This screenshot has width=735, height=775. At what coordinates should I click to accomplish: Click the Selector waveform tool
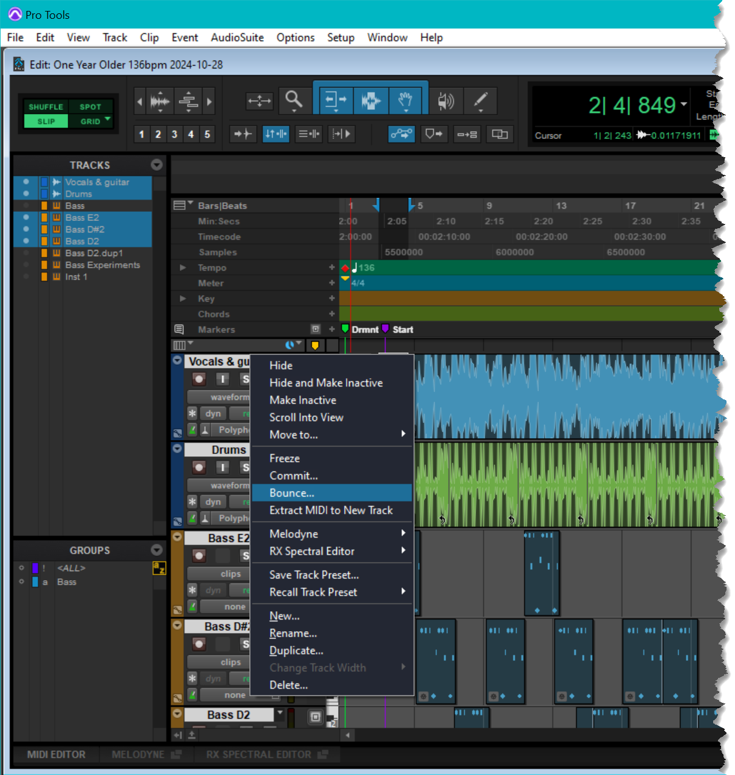point(370,100)
